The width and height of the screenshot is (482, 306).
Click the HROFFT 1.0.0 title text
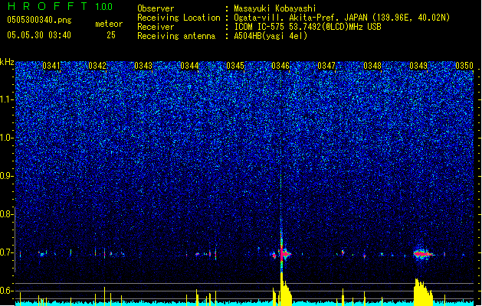[x=61, y=6]
